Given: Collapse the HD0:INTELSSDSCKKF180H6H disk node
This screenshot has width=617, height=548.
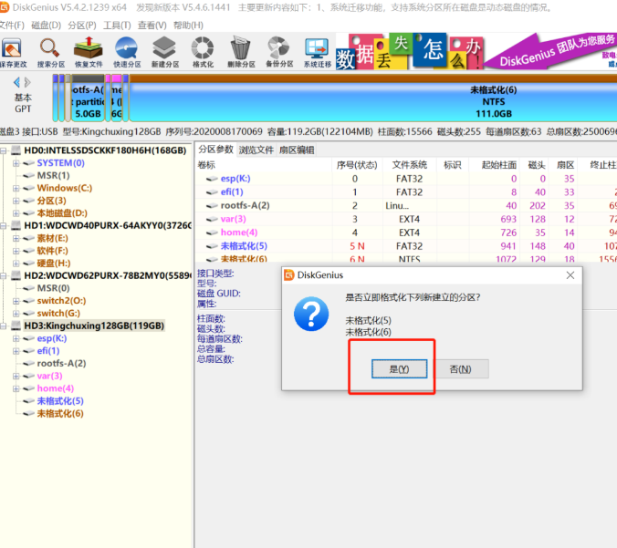Looking at the screenshot, I should [x=4, y=150].
